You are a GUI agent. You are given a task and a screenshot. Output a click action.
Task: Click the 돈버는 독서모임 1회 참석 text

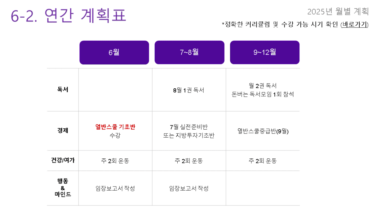click(263, 95)
